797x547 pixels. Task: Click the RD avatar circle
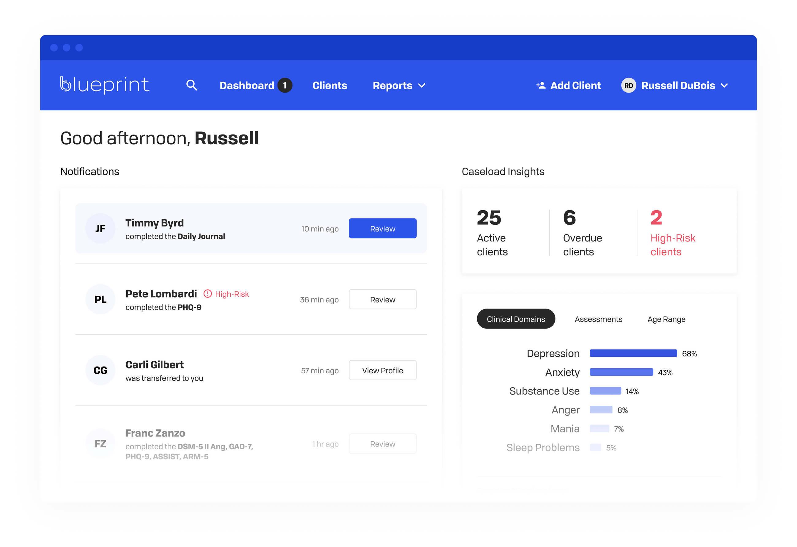(628, 85)
